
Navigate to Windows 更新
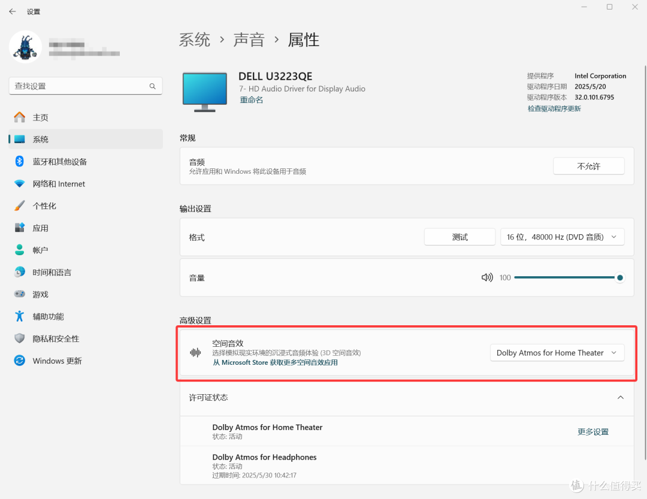tap(86, 360)
